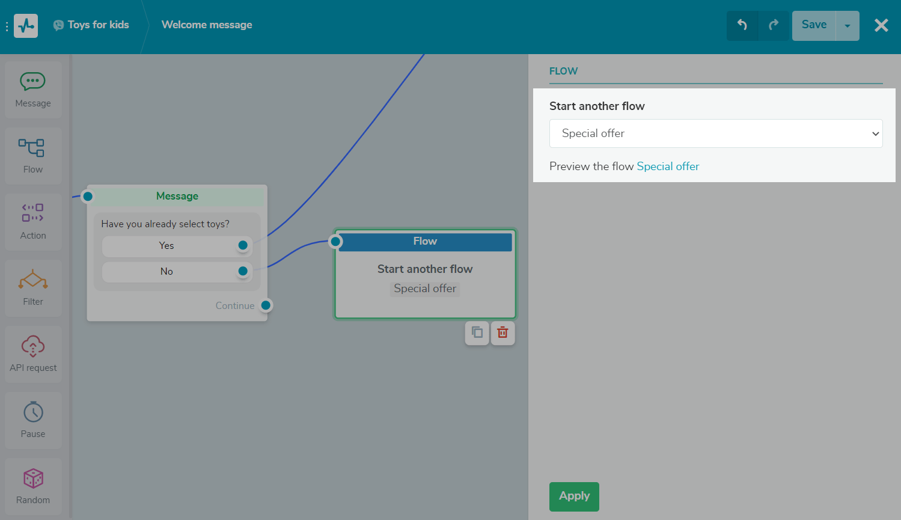Go to Toys for kids breadcrumb
Image resolution: width=901 pixels, height=520 pixels.
pyautogui.click(x=98, y=25)
